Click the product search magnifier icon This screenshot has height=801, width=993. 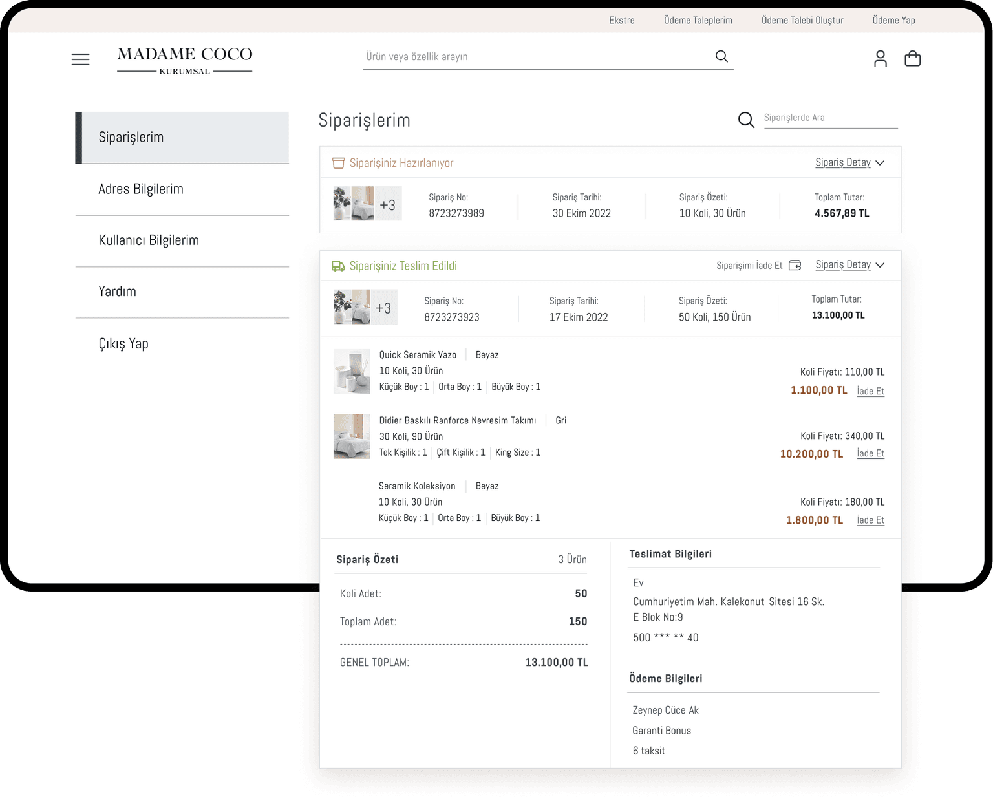tap(721, 57)
